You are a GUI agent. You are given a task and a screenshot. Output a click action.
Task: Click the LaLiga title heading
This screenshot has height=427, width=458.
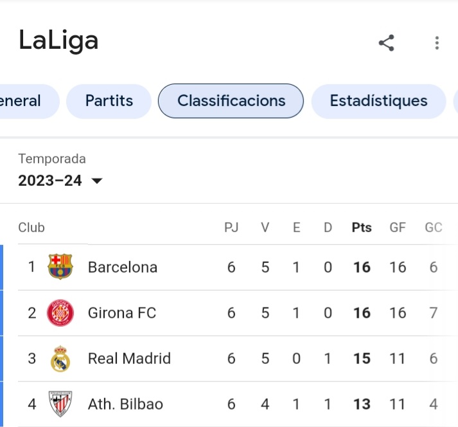pyautogui.click(x=58, y=41)
